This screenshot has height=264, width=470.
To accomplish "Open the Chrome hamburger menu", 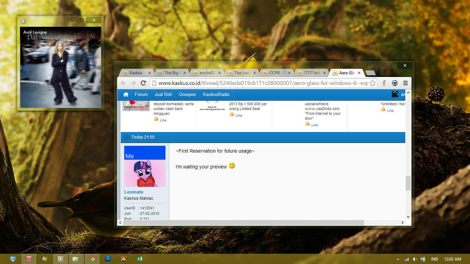I will pyautogui.click(x=405, y=83).
